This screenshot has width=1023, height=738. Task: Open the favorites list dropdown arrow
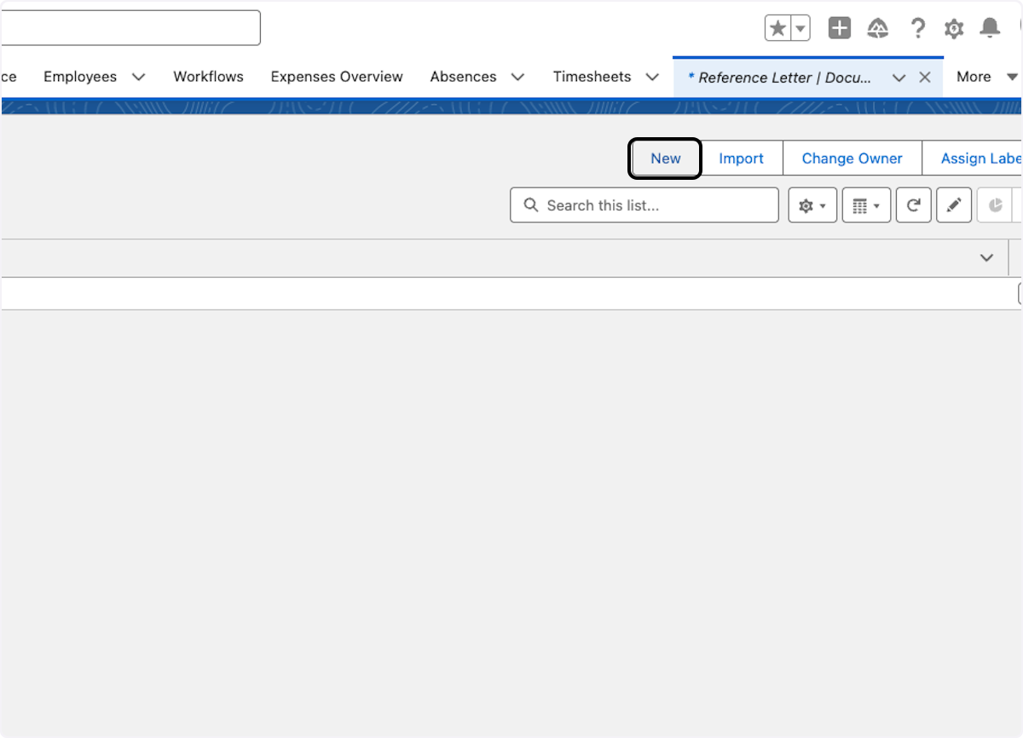(800, 29)
